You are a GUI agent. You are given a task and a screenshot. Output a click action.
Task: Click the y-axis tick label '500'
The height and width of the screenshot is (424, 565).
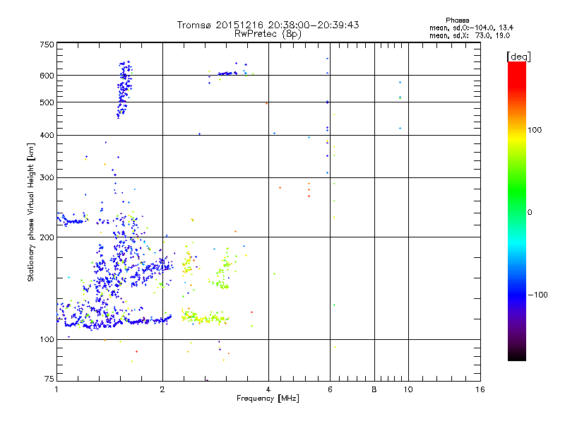click(47, 102)
